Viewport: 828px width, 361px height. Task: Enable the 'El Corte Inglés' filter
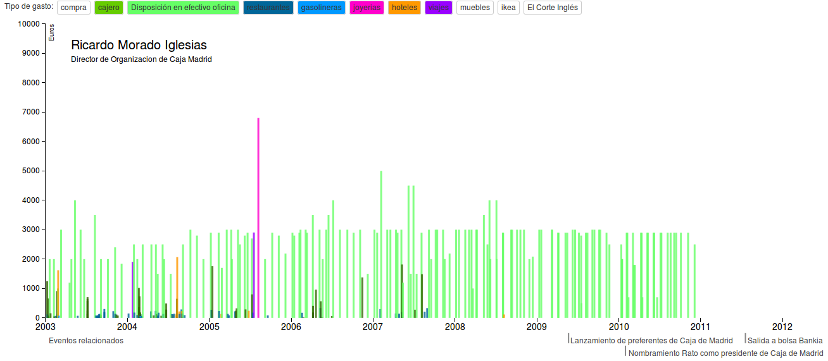tap(552, 8)
